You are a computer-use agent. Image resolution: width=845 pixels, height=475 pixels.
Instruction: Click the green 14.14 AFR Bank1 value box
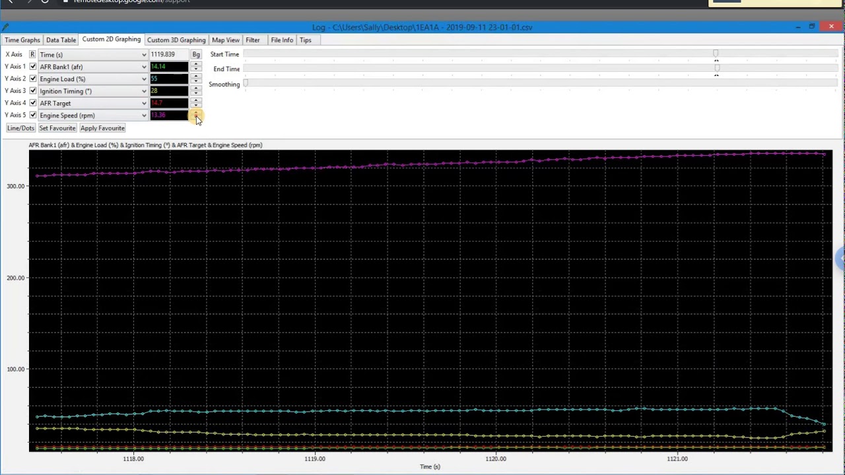[x=169, y=67]
